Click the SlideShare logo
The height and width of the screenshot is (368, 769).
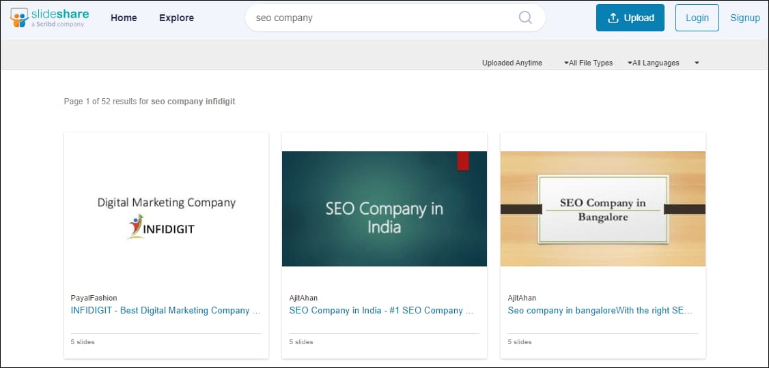tap(50, 18)
